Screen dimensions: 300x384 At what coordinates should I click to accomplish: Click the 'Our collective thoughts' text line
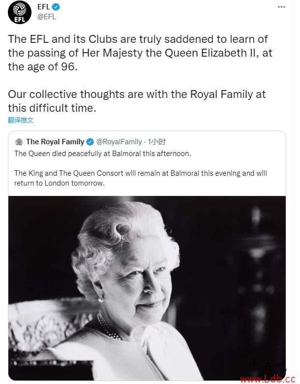(x=137, y=95)
